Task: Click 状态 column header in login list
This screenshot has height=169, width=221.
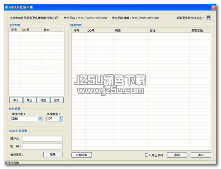Action: pos(52,30)
